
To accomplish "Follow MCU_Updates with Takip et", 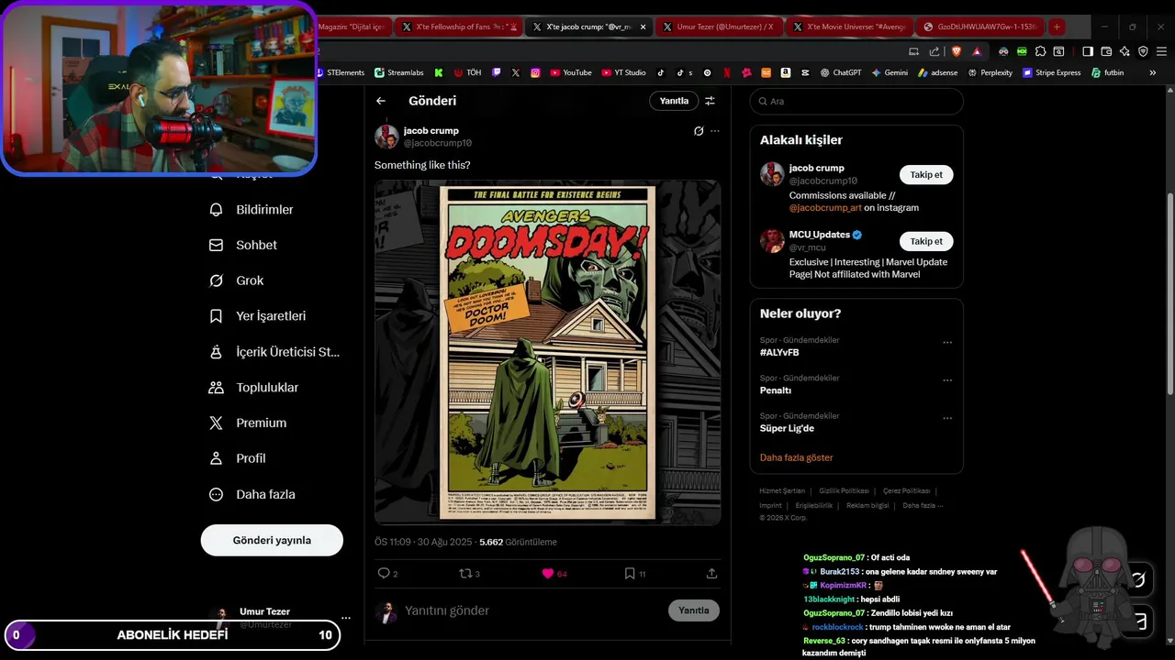I will (926, 241).
